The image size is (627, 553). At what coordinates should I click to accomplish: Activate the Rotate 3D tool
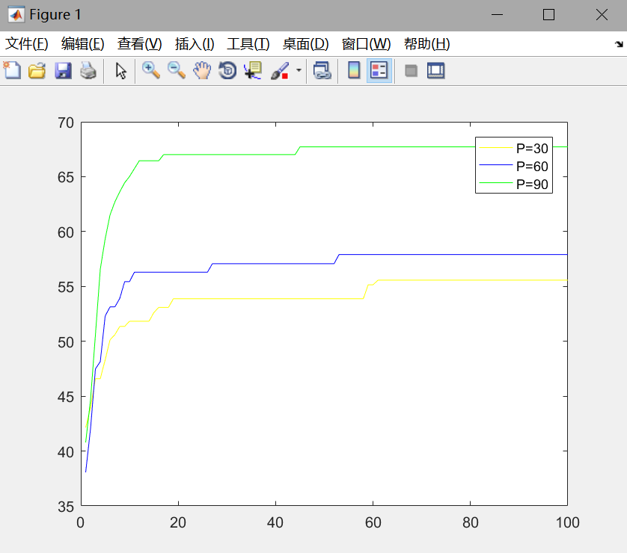[227, 71]
